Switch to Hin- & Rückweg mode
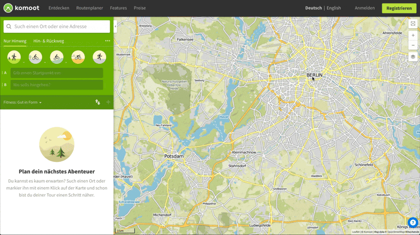This screenshot has width=420, height=235. coord(49,41)
